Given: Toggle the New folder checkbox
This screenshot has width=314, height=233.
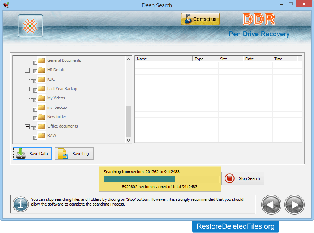Looking at the screenshot, I should pos(35,118).
